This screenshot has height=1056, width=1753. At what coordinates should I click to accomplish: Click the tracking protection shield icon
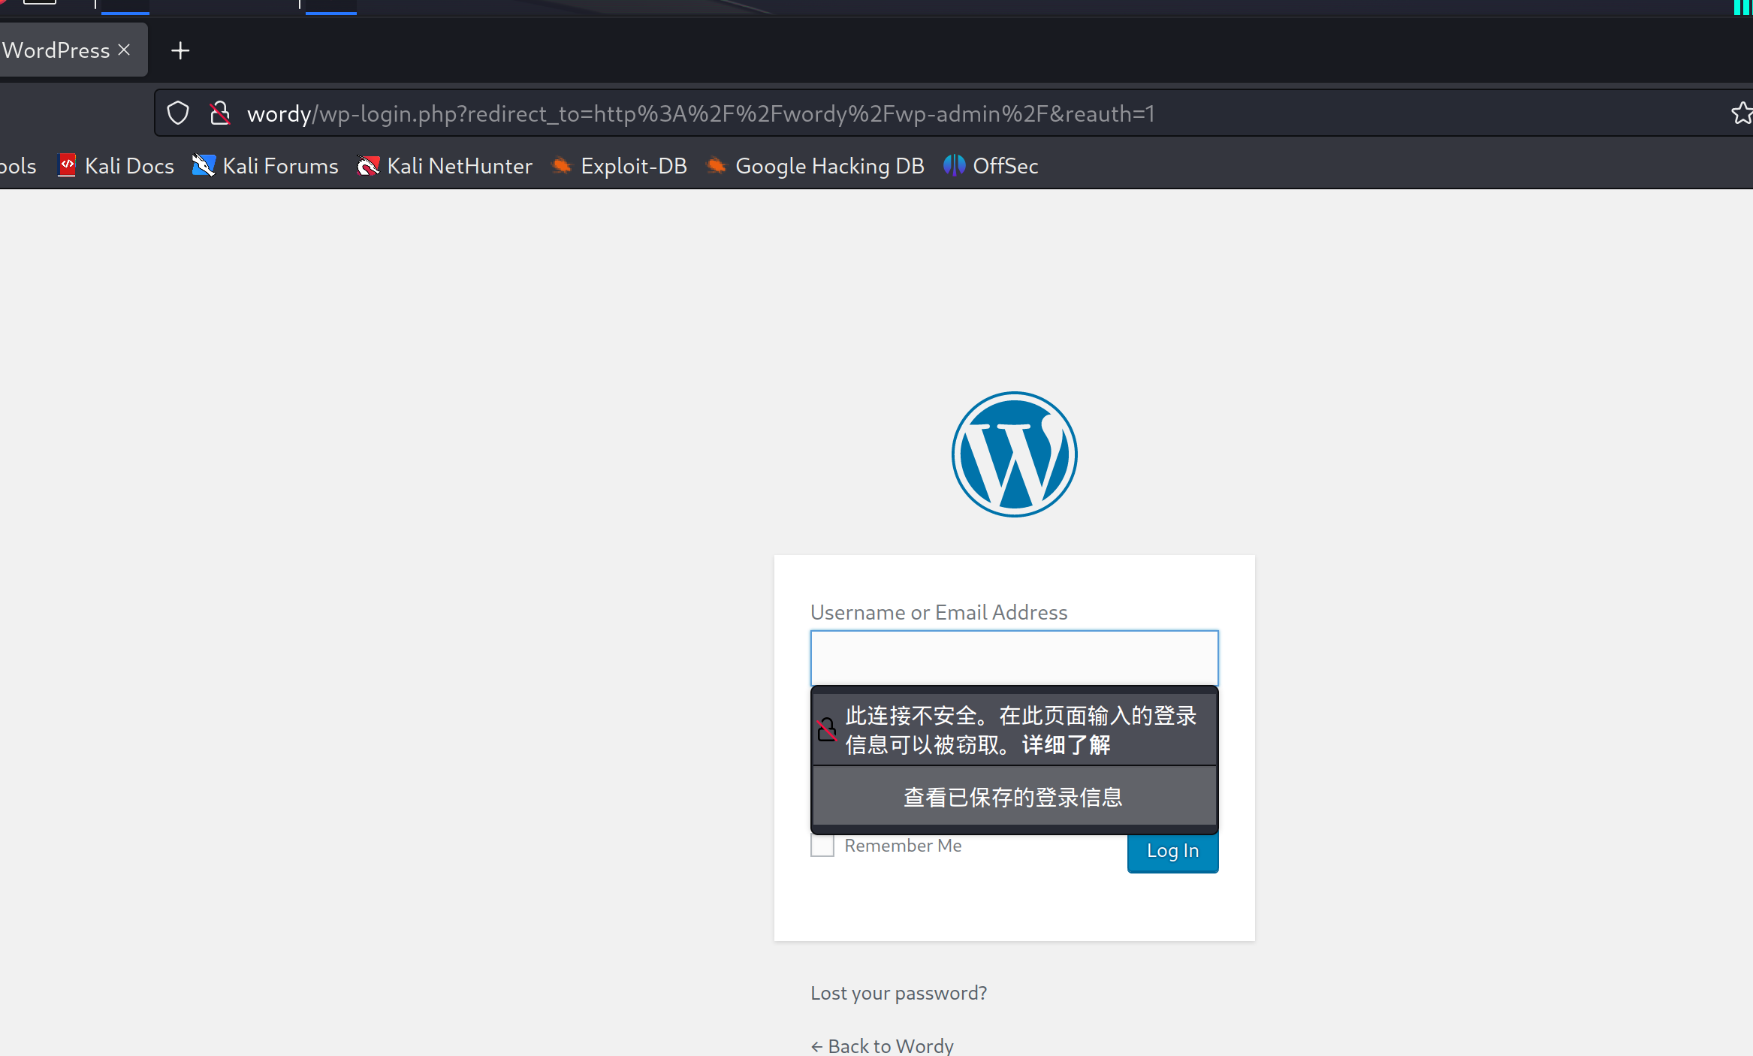(x=178, y=113)
